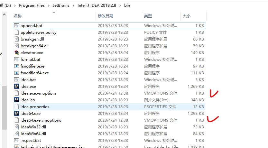Select the file name idea64.exe.vmoptions
The image size is (268, 148).
[41, 120]
